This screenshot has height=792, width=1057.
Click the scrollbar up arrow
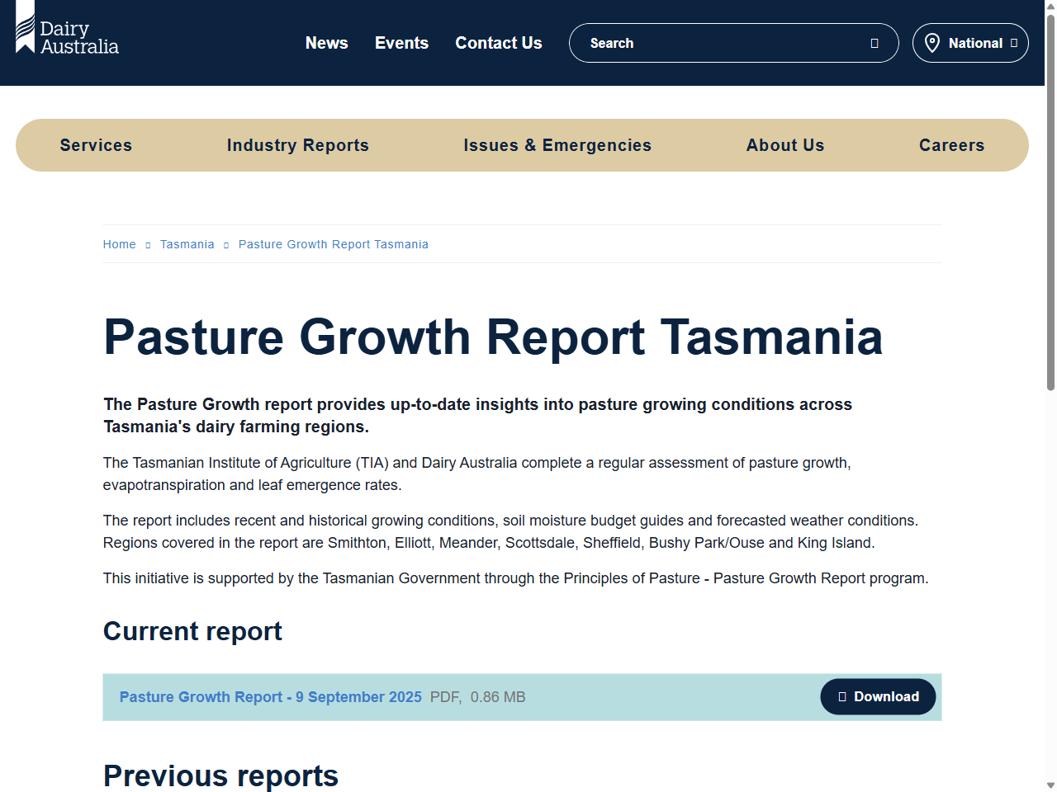1050,7
